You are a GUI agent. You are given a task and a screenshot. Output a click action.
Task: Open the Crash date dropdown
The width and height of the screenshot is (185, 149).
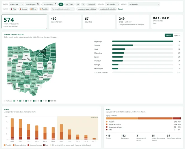[16, 4]
